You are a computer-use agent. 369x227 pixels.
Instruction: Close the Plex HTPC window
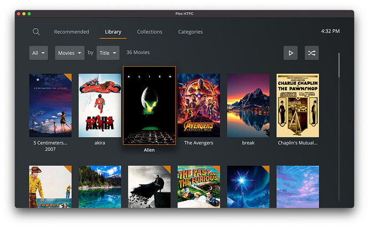point(19,14)
